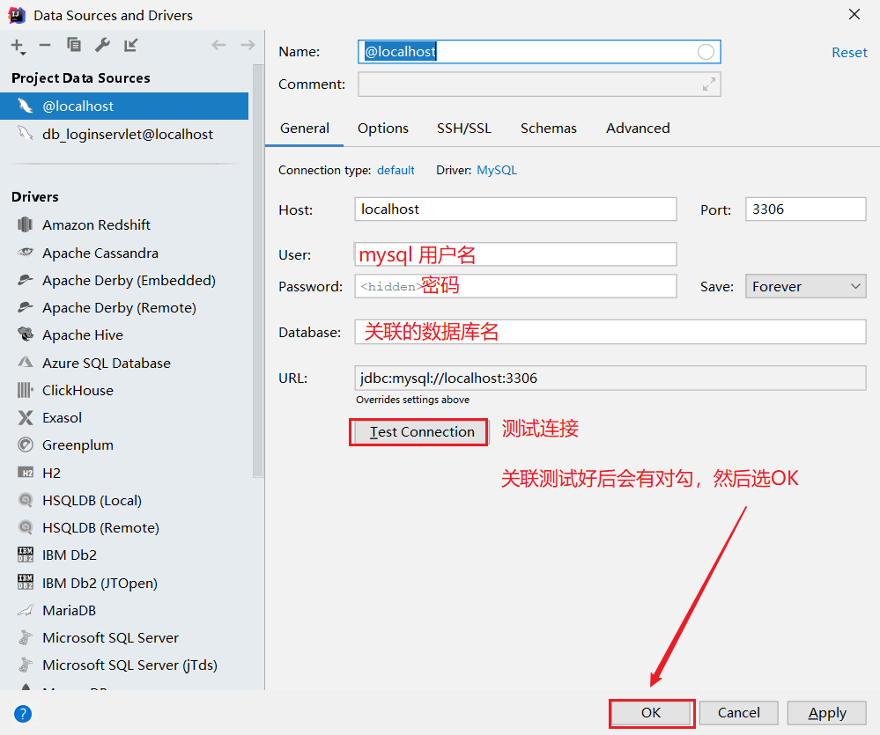Viewport: 880px width, 735px height.
Task: Click the Azure SQL Database icon
Action: tap(26, 362)
